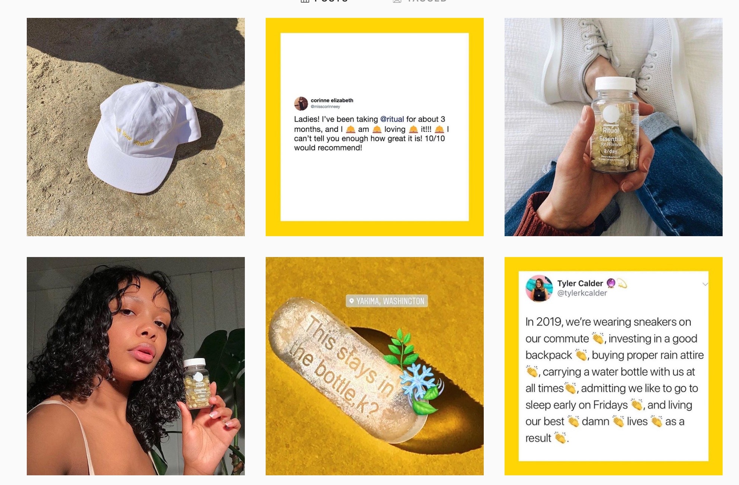Open the Tyler Calder tweet post
Screen dimensions: 739x485
(614, 366)
